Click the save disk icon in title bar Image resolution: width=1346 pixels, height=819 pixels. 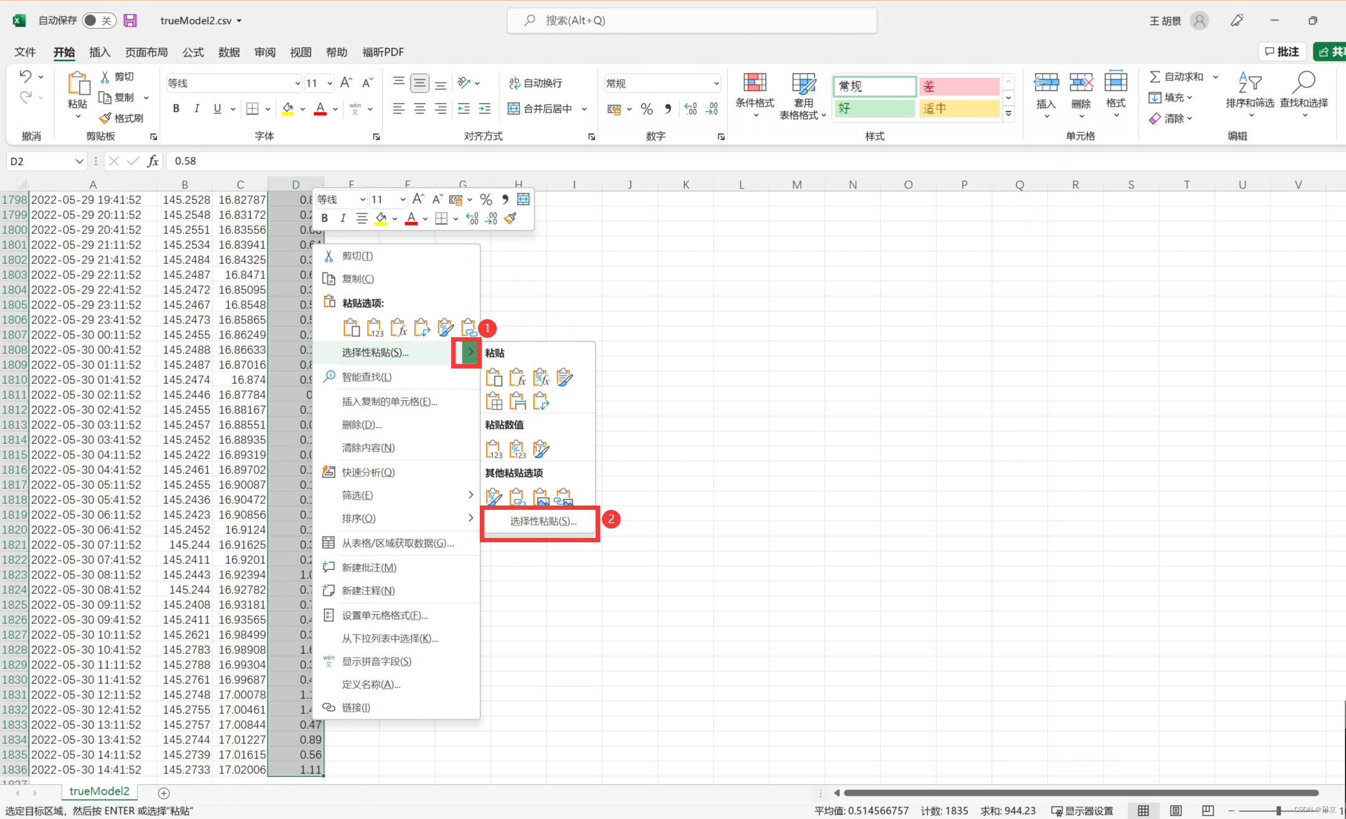[x=130, y=21]
